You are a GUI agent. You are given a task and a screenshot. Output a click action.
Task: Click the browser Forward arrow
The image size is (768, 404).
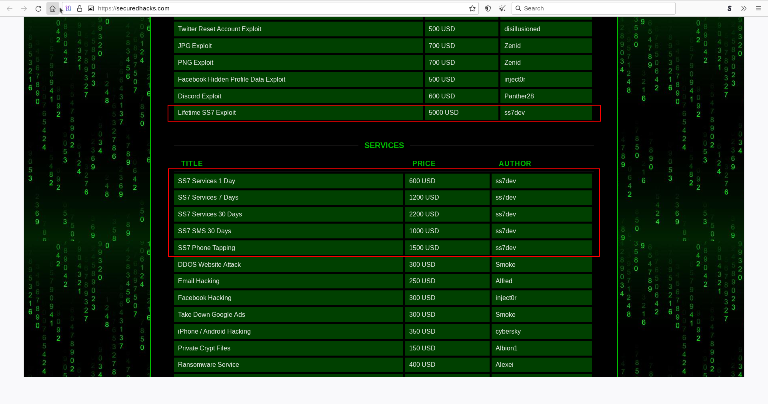click(x=24, y=8)
